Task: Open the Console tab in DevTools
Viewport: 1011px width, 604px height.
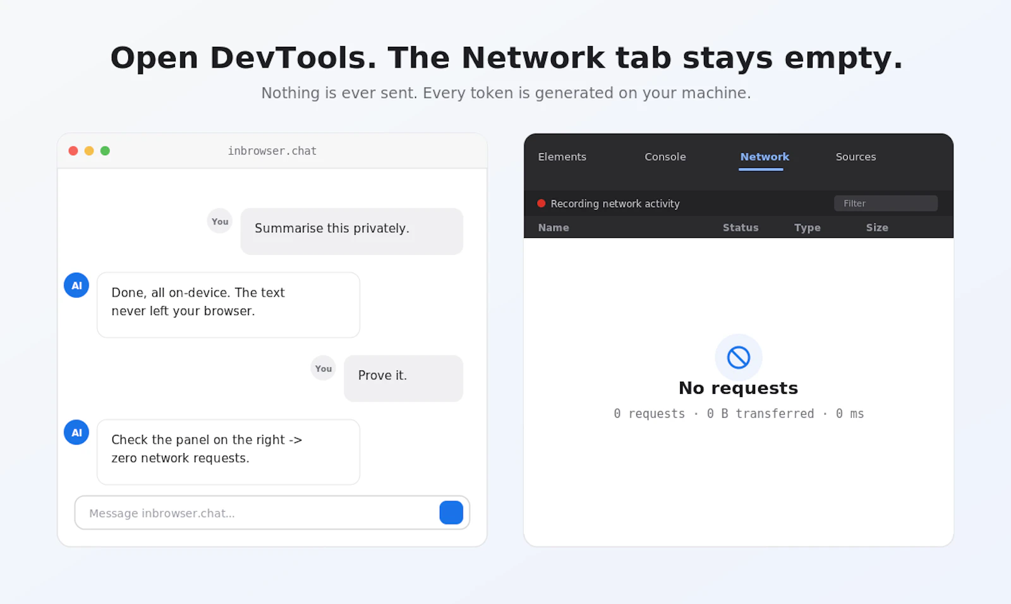Action: point(665,157)
